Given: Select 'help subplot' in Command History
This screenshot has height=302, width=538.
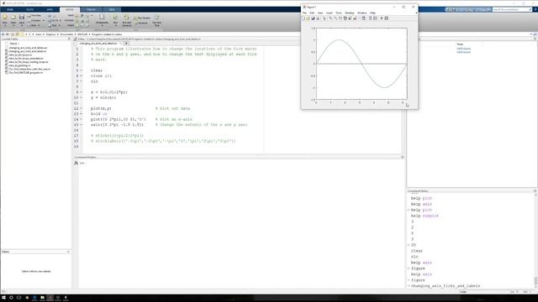Looking at the screenshot, I should click(x=425, y=216).
